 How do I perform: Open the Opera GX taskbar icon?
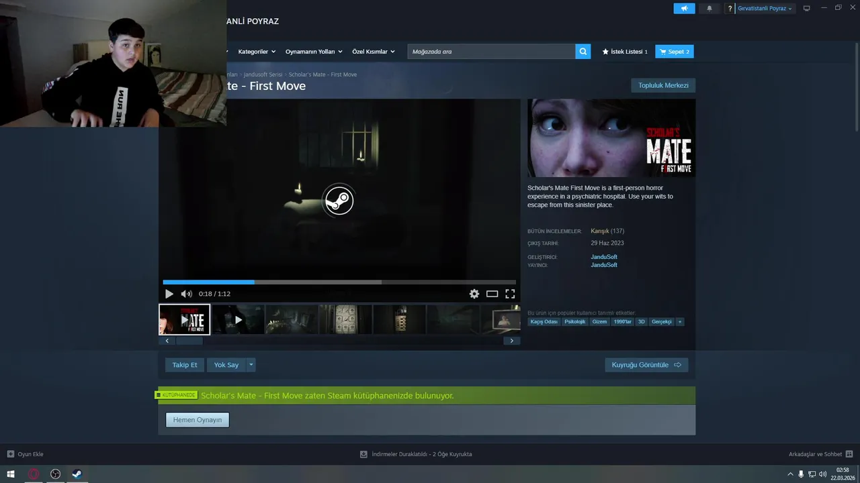click(x=33, y=474)
